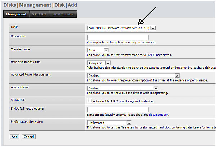Click the 'Description' row label
Viewport: 216px width, 147px height.
click(18, 36)
